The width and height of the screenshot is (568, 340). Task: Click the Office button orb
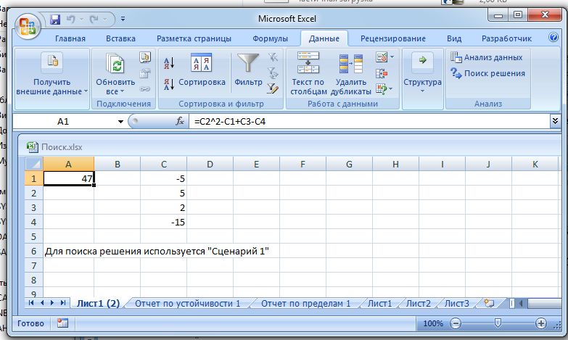tap(27, 26)
